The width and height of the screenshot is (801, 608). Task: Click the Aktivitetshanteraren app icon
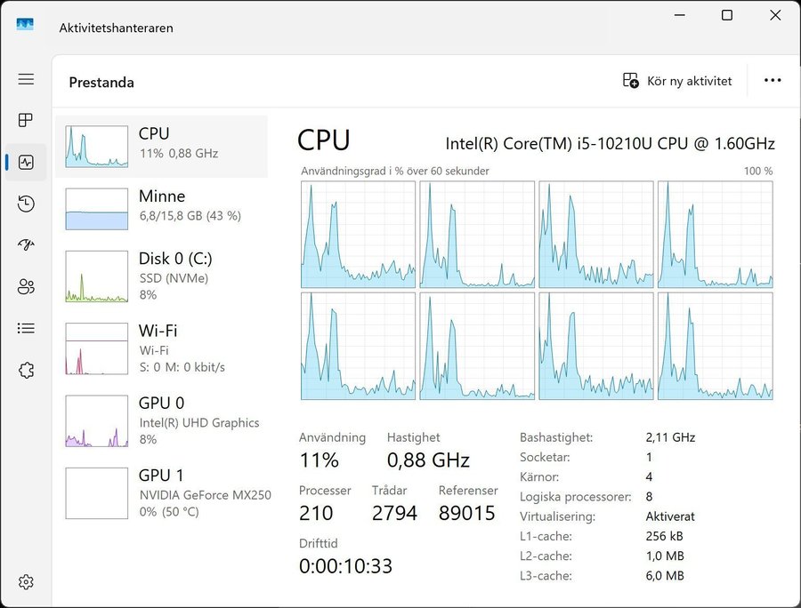[x=25, y=27]
